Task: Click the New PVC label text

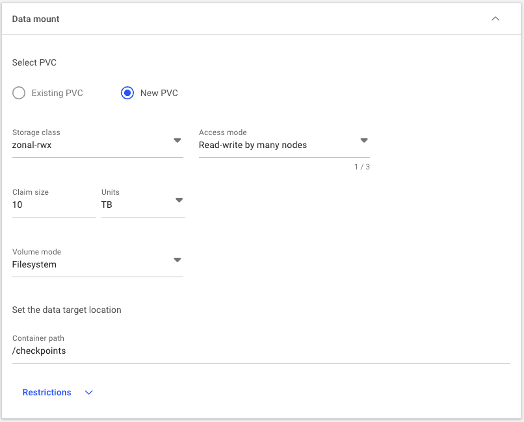Action: point(159,93)
